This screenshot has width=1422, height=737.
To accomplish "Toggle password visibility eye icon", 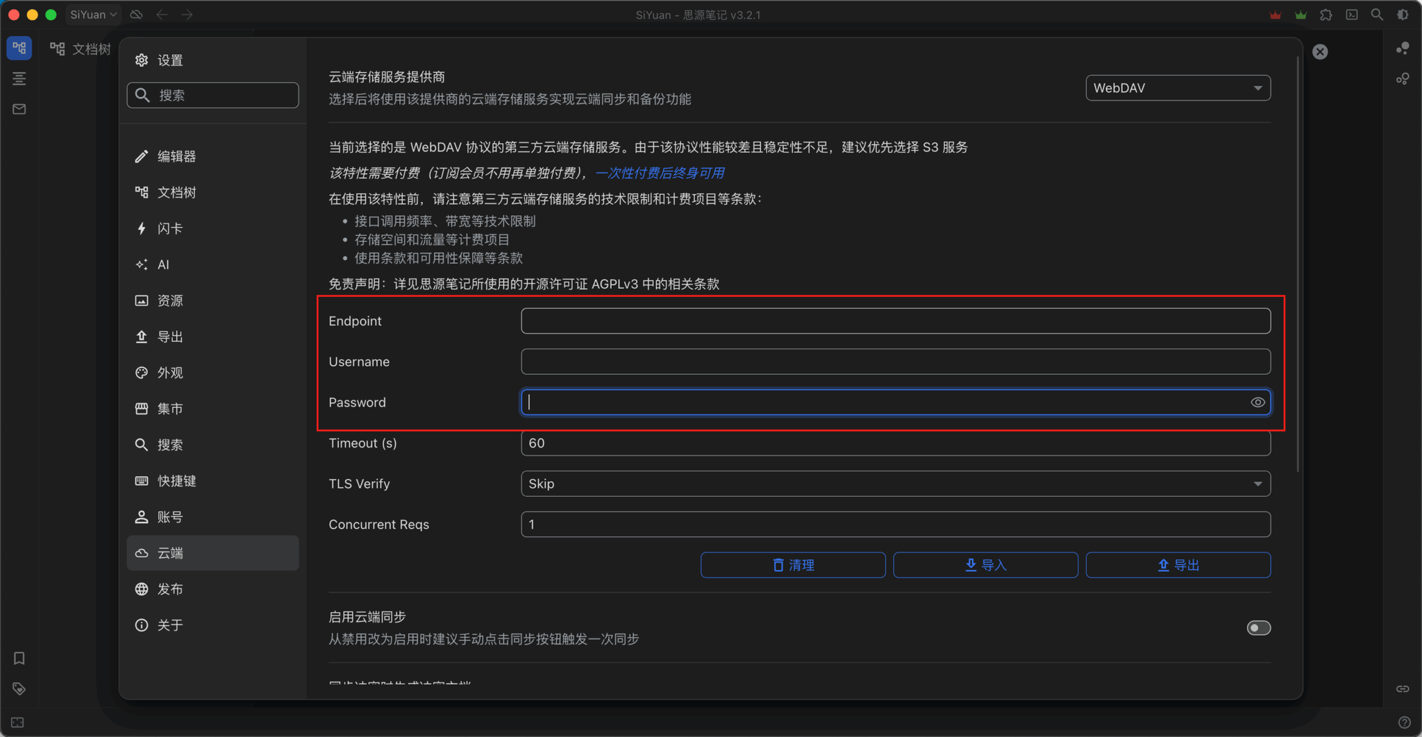I will [1257, 403].
